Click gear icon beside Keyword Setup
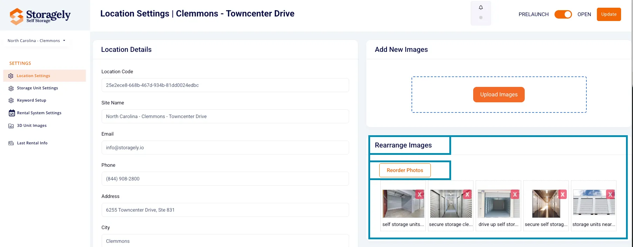The image size is (633, 247). (11, 101)
